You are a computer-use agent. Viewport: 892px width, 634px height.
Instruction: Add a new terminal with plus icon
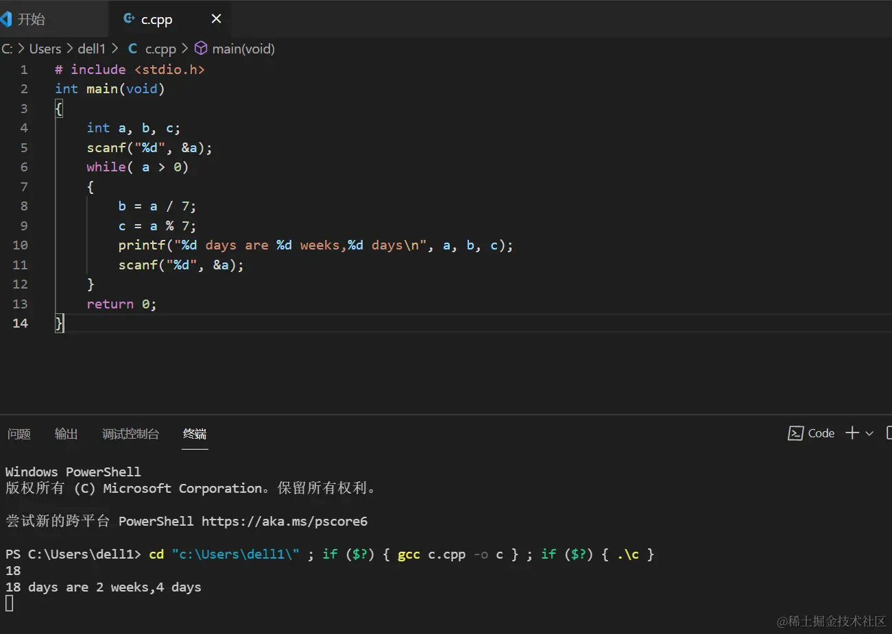852,432
